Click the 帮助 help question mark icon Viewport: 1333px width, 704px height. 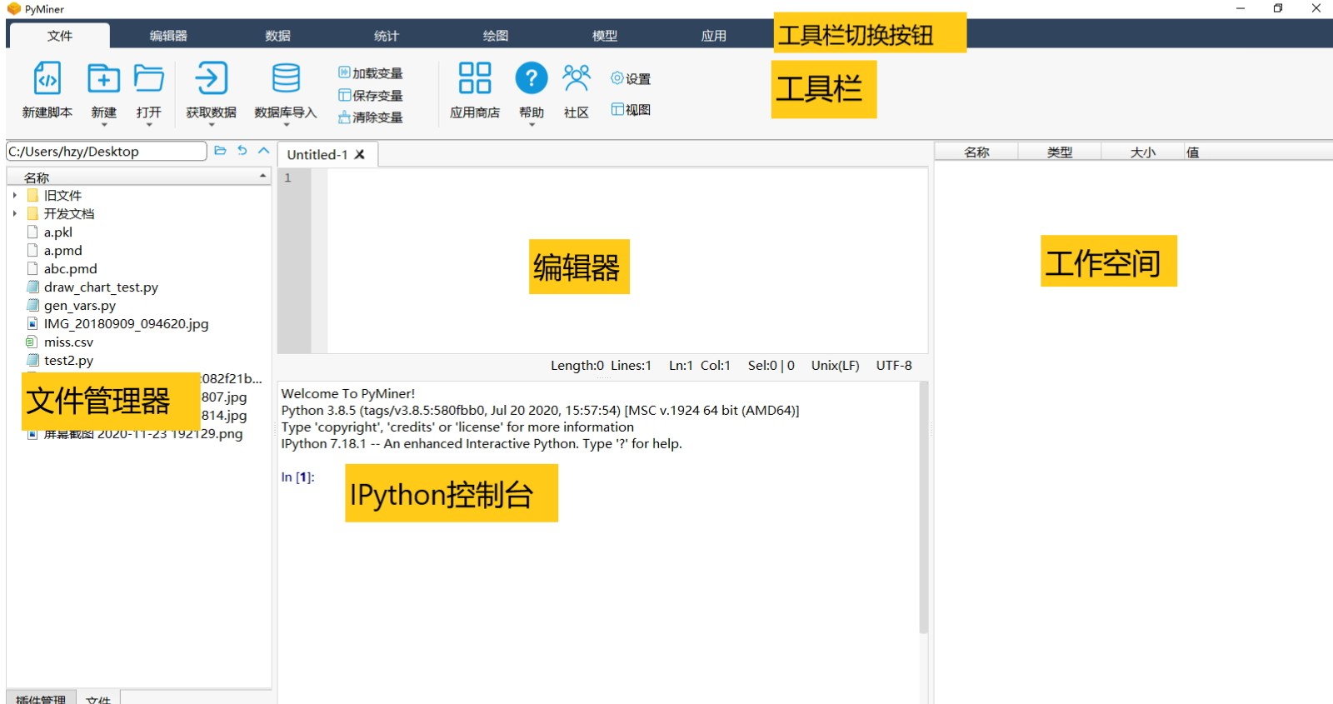[x=532, y=78]
